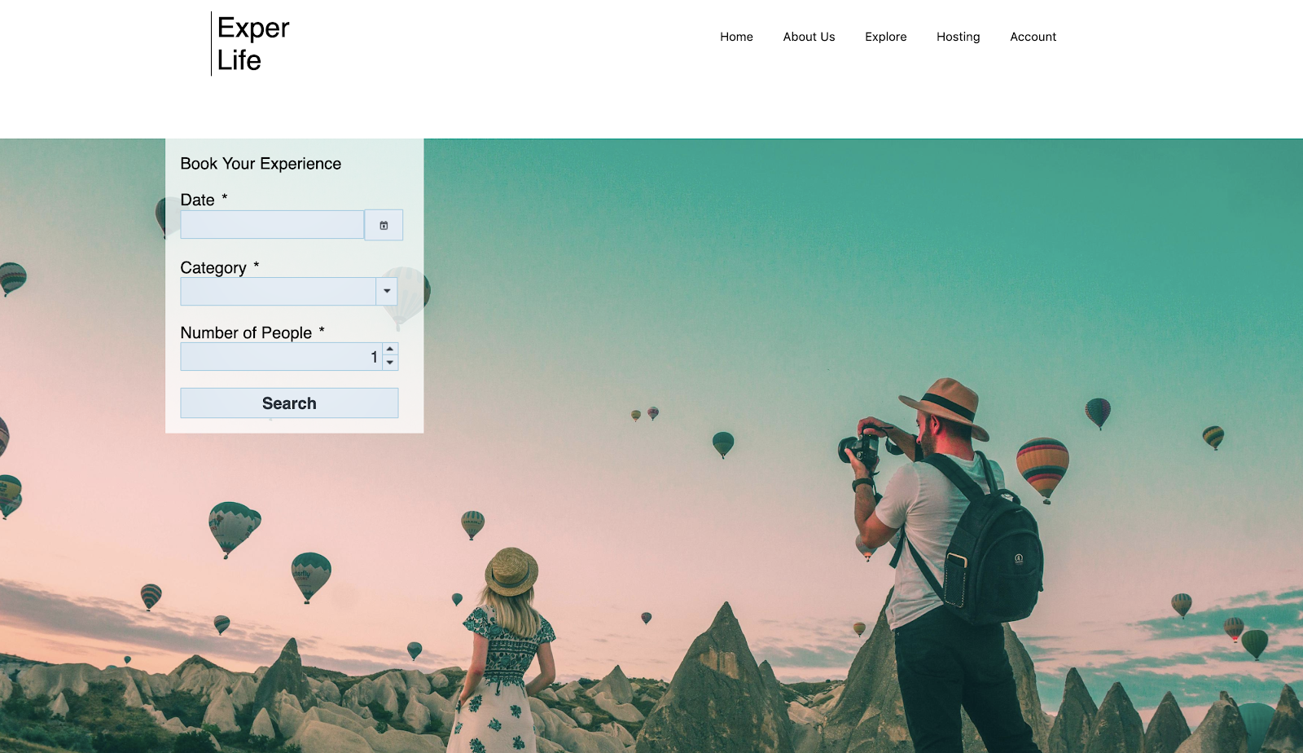Open the date picker calendar icon

tap(384, 225)
